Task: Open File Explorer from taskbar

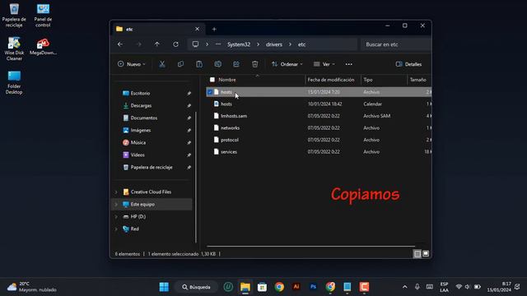Action: tap(245, 287)
